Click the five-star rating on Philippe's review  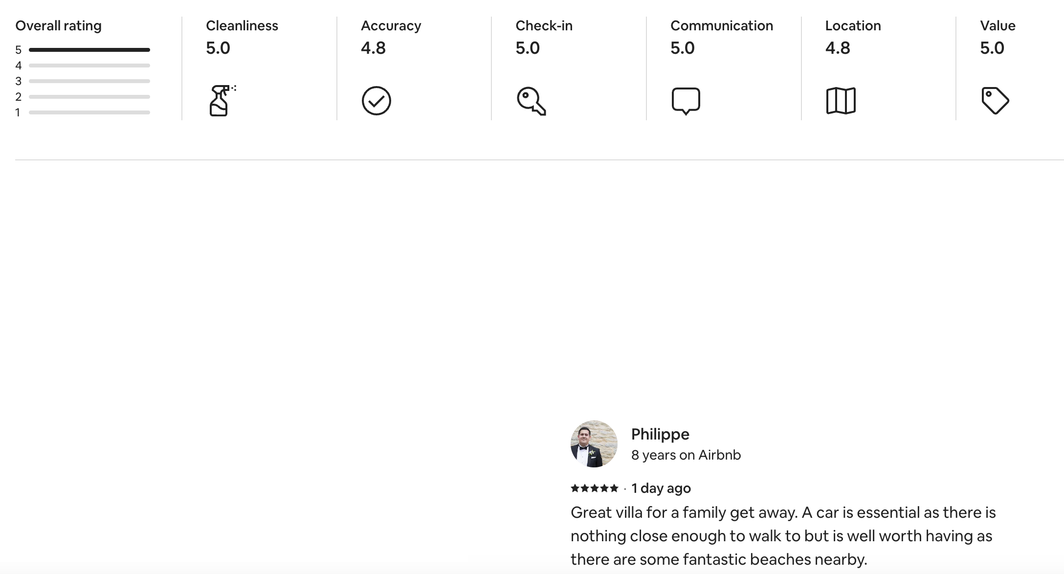pos(594,488)
